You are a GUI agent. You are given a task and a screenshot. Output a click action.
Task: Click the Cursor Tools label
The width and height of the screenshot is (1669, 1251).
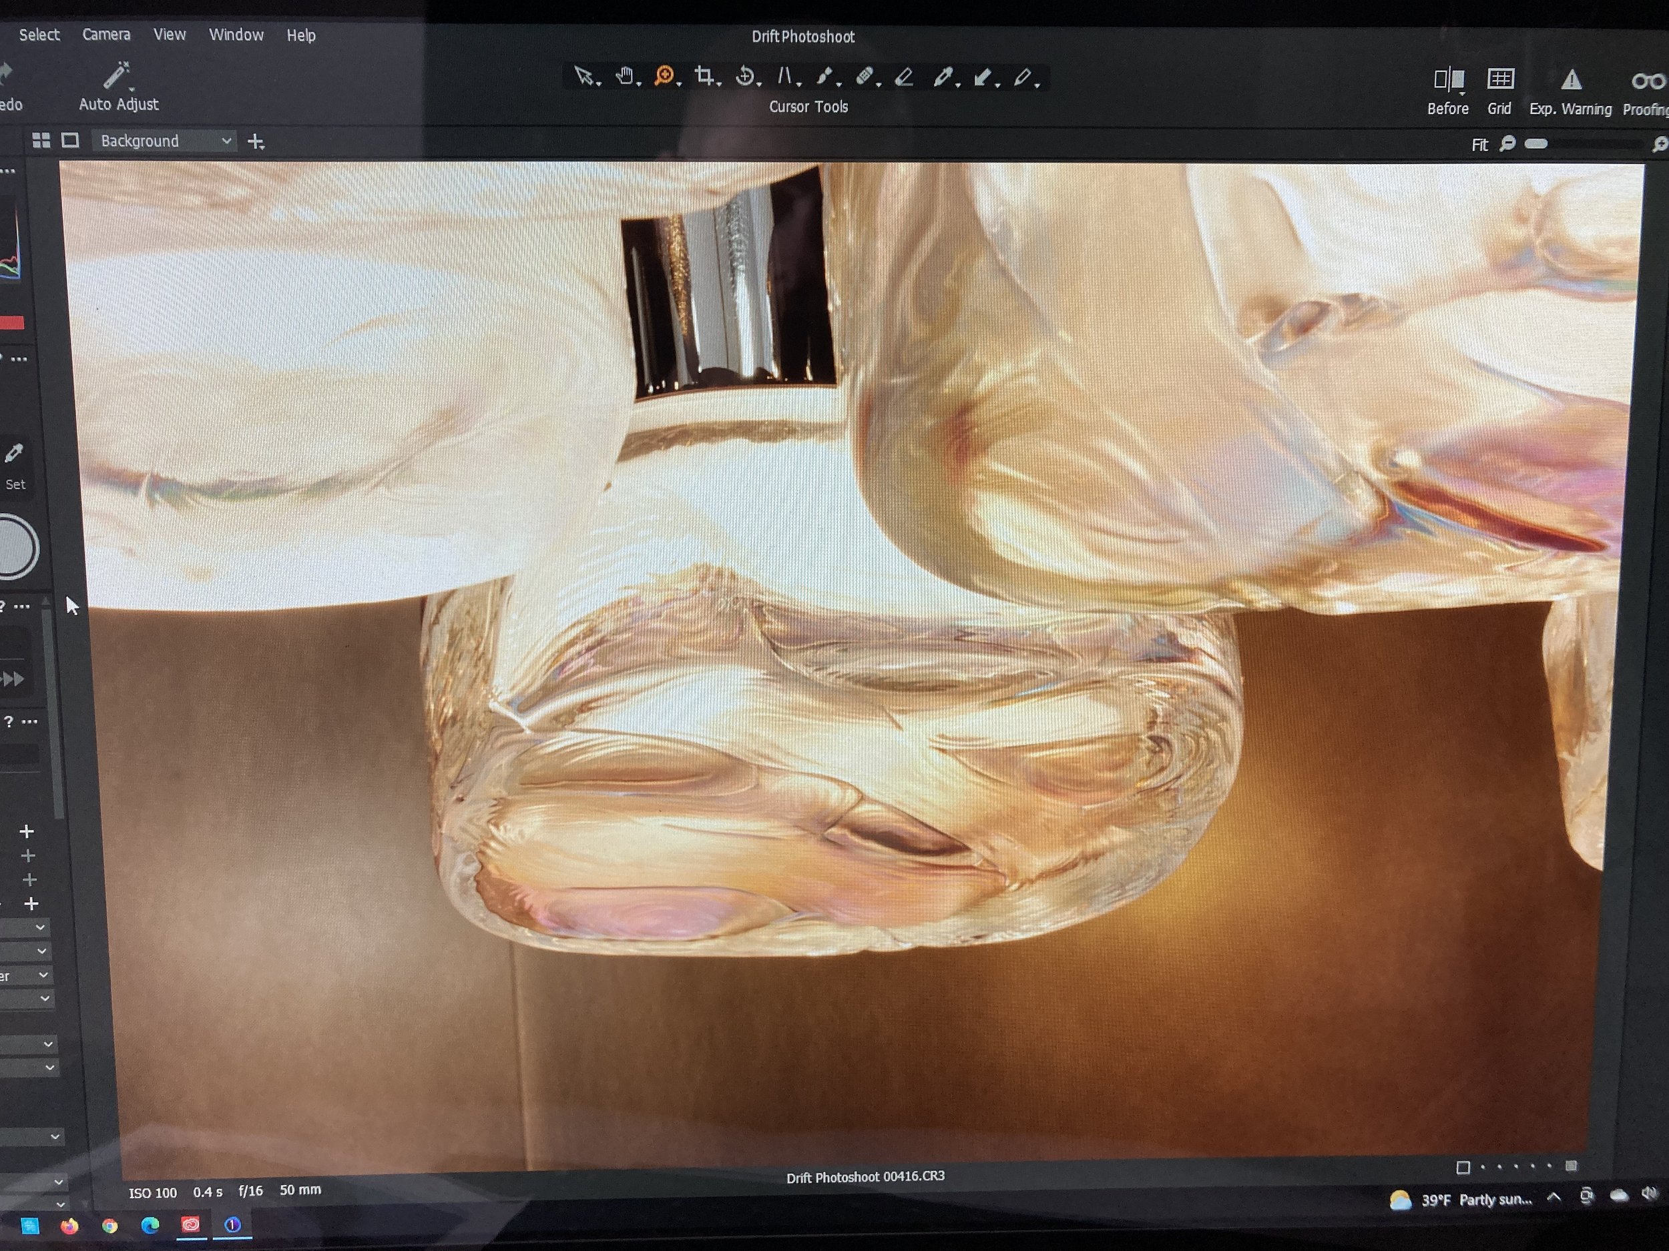808,107
